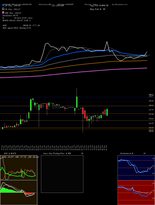Open the ADX indicator chart panel

(x=19, y=168)
